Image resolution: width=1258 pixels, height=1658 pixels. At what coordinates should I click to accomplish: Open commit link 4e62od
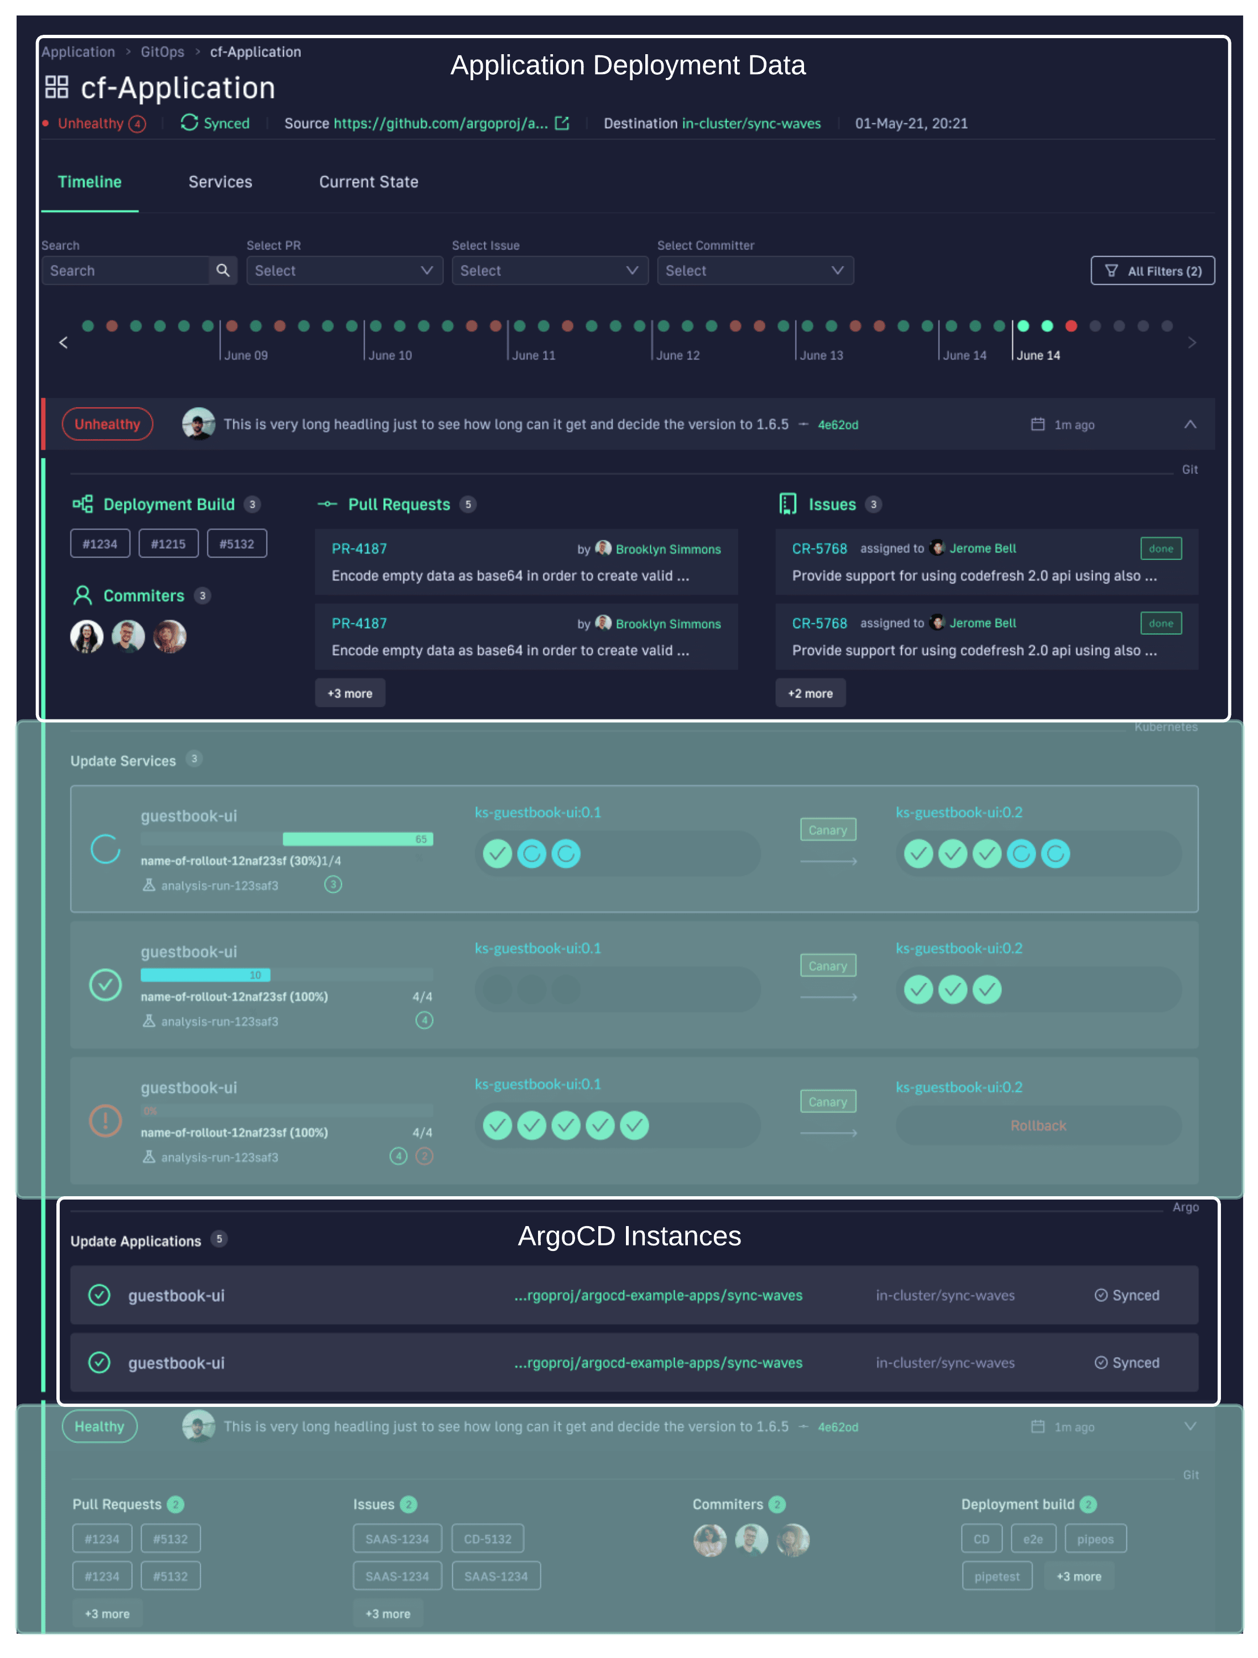(838, 425)
